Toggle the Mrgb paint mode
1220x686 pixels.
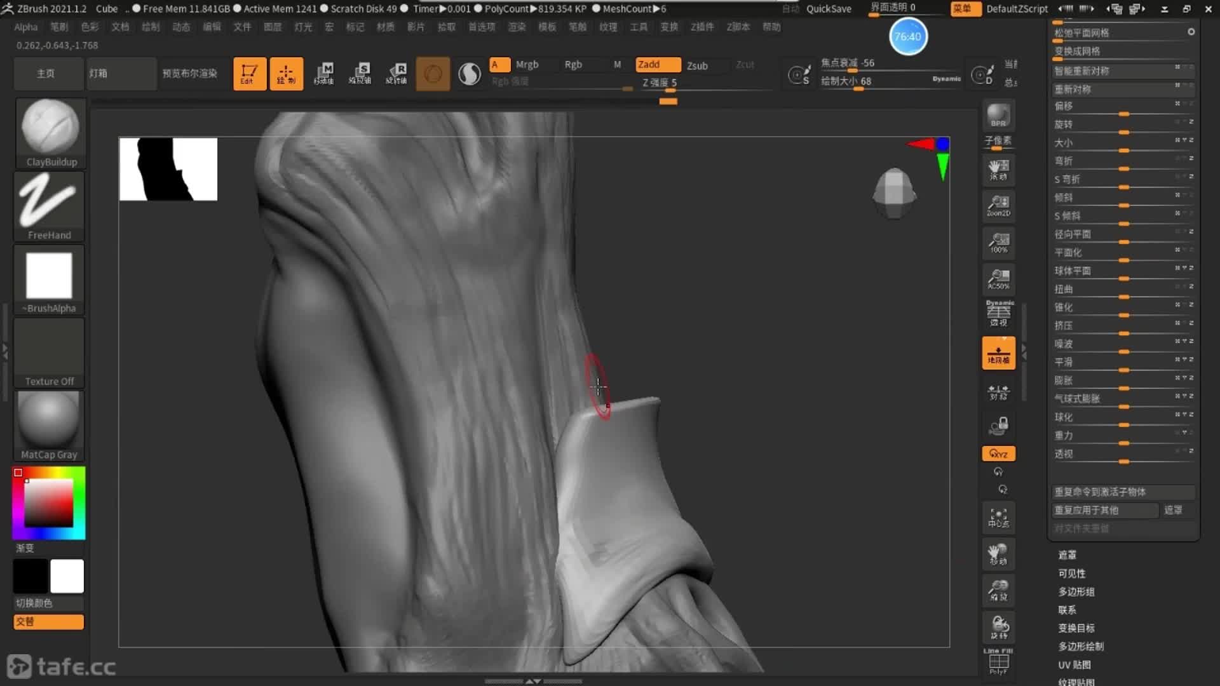527,64
